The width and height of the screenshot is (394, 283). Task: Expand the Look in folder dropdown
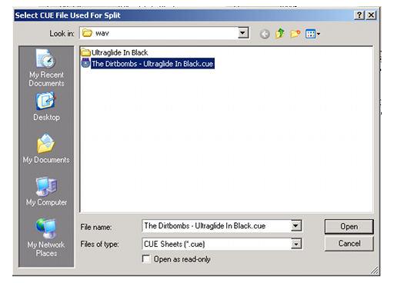[x=242, y=33]
